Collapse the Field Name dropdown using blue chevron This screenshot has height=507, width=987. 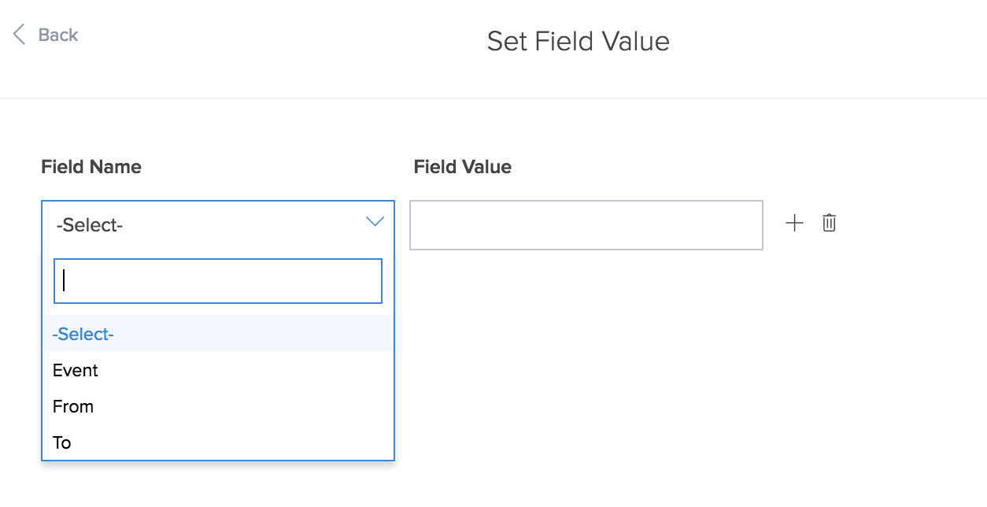(x=375, y=222)
